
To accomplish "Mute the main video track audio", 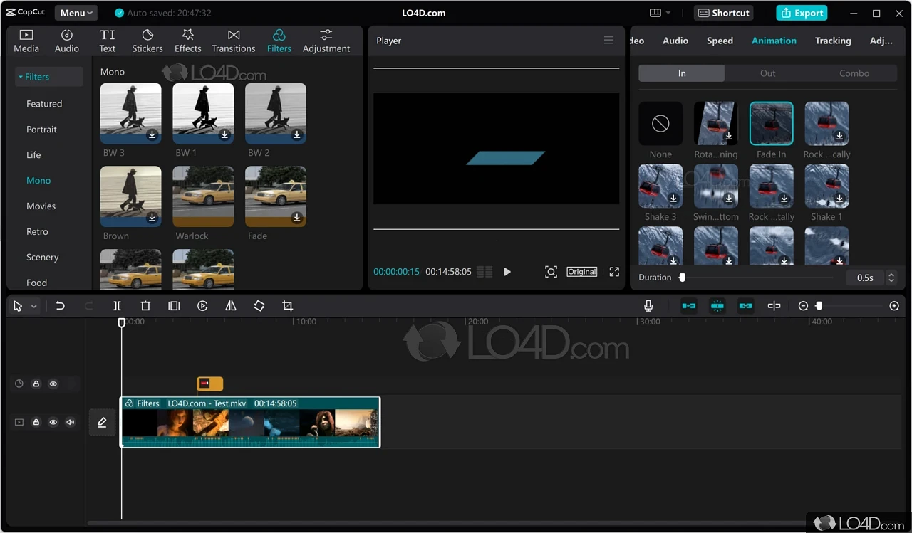I will [71, 422].
